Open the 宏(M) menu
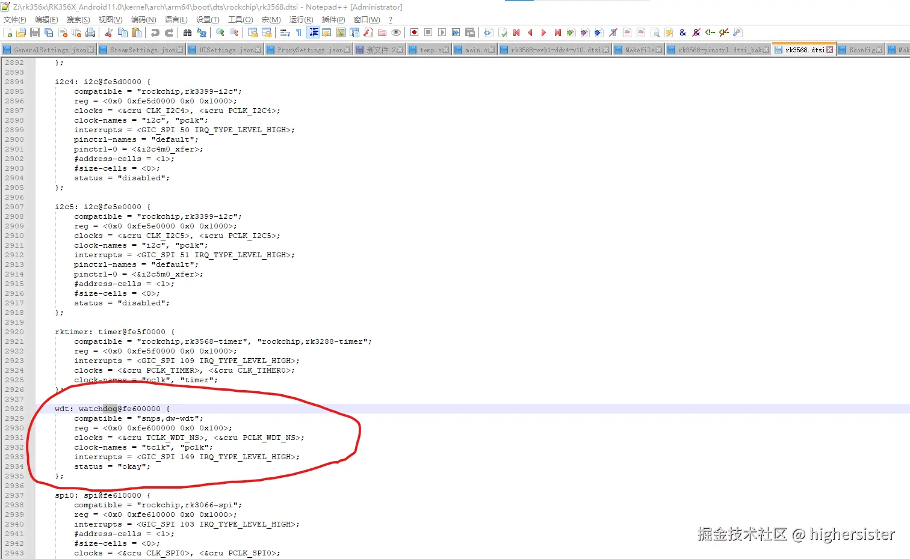 [x=271, y=20]
